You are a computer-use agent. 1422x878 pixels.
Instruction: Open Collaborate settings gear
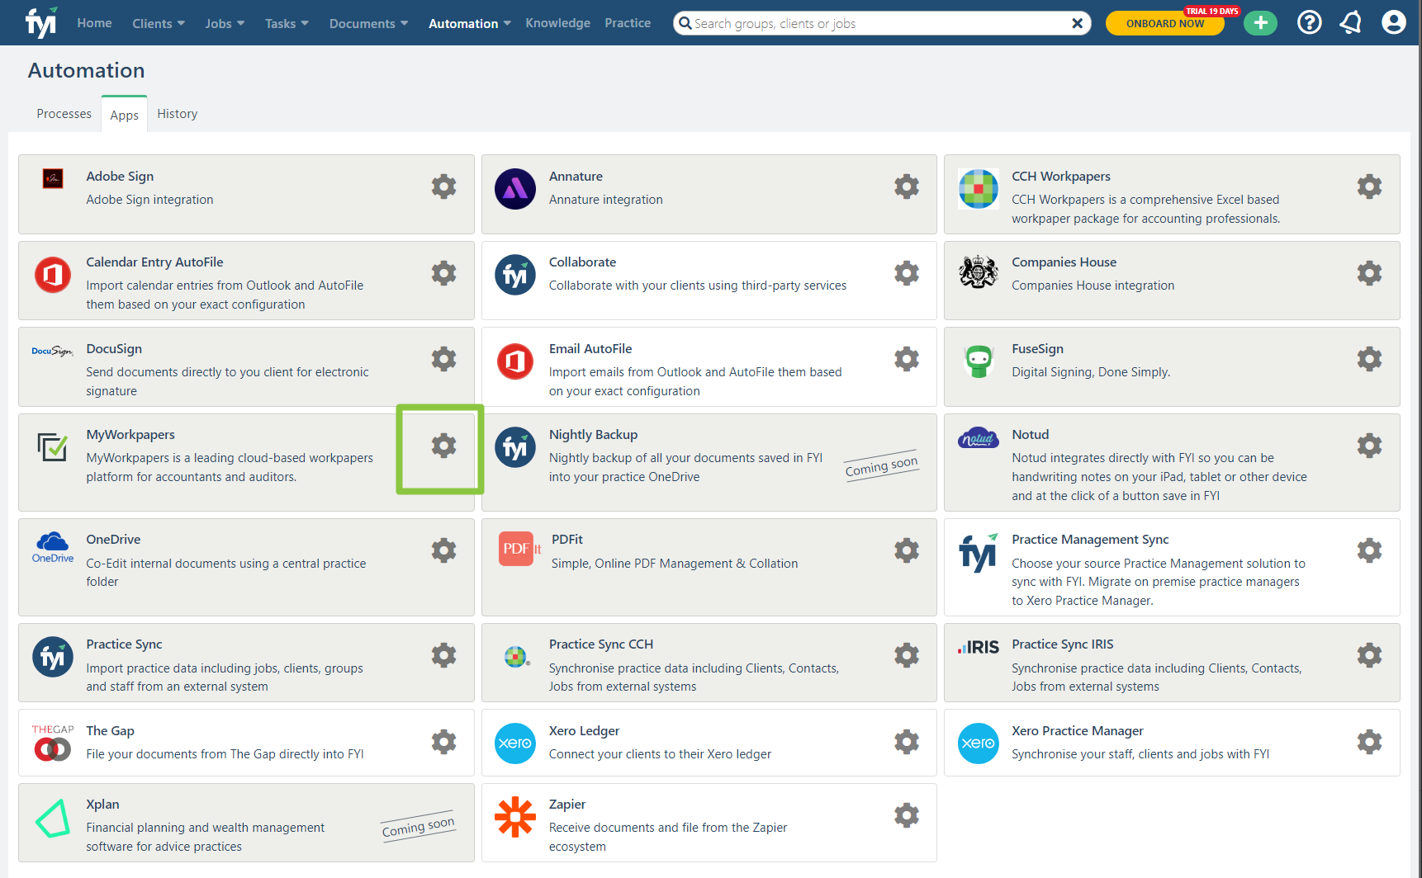[907, 273]
